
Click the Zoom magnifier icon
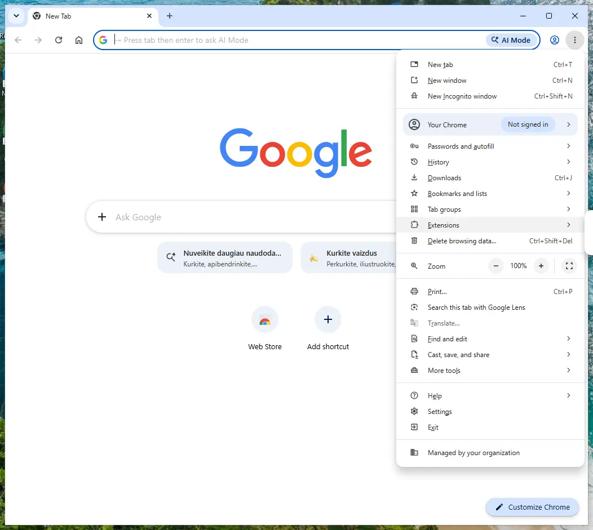pos(414,266)
